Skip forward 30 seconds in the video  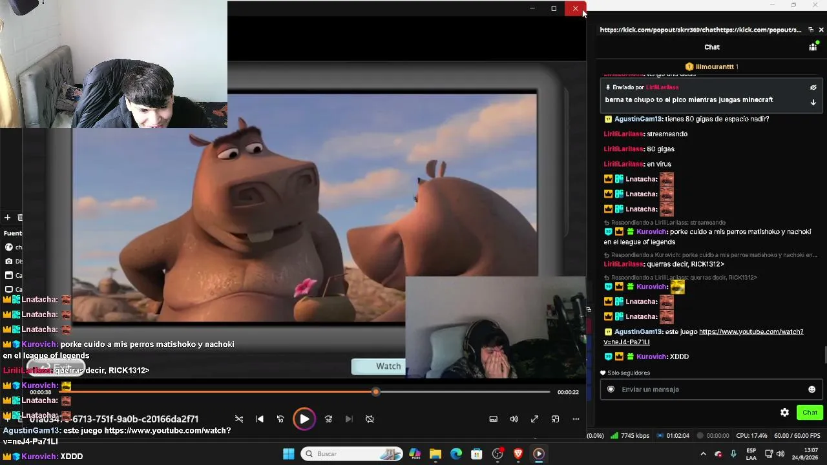(328, 419)
